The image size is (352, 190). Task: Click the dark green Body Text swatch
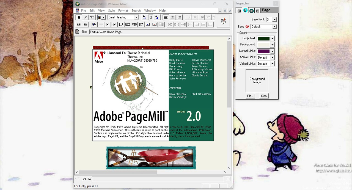263,39
